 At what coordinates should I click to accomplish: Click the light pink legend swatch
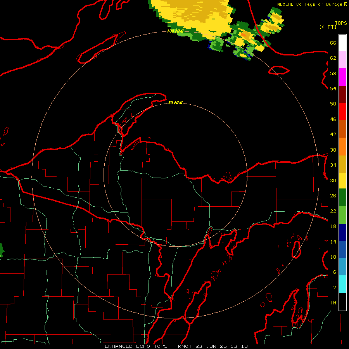pyautogui.click(x=342, y=59)
